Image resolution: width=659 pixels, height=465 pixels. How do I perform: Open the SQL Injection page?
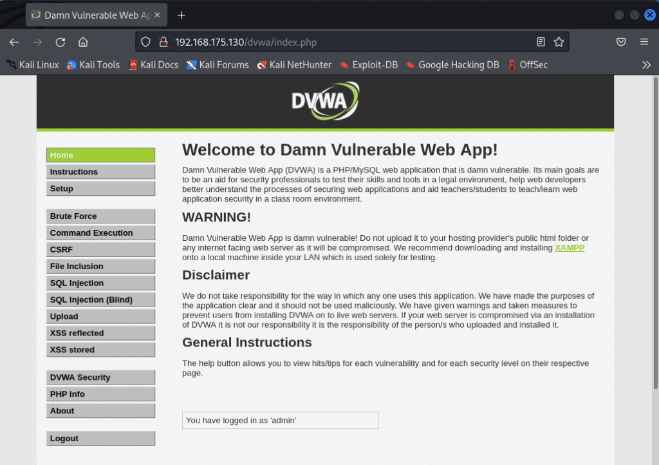(x=100, y=283)
